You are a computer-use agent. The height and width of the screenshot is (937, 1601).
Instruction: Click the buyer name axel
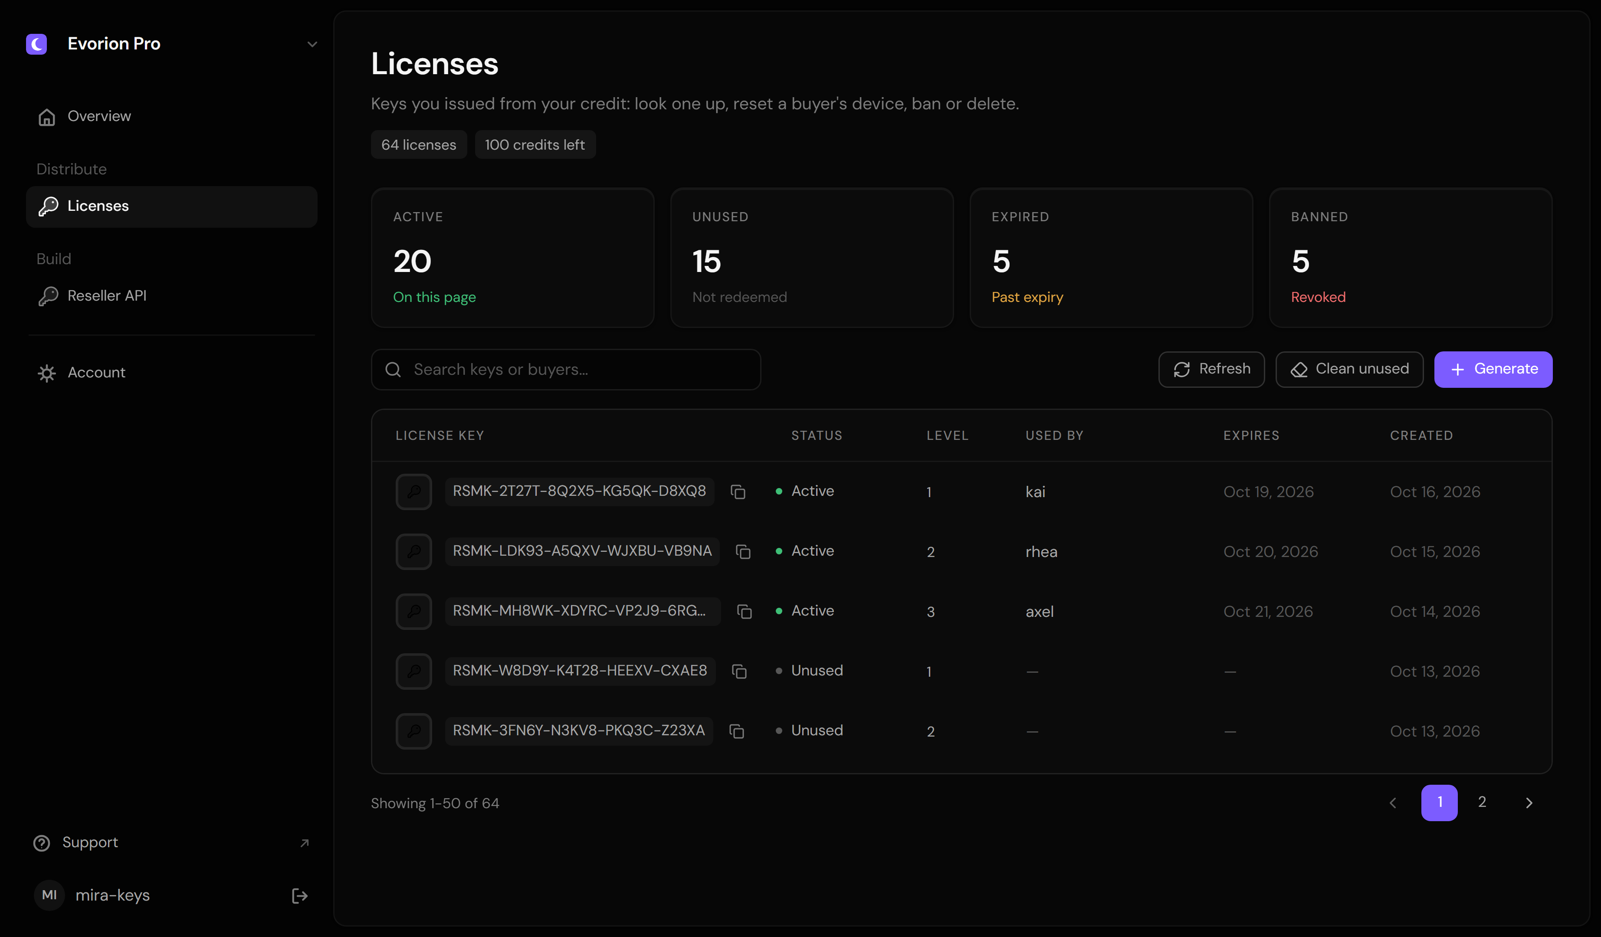(x=1040, y=612)
